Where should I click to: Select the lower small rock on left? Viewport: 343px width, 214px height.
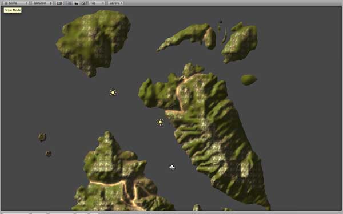pos(49,154)
